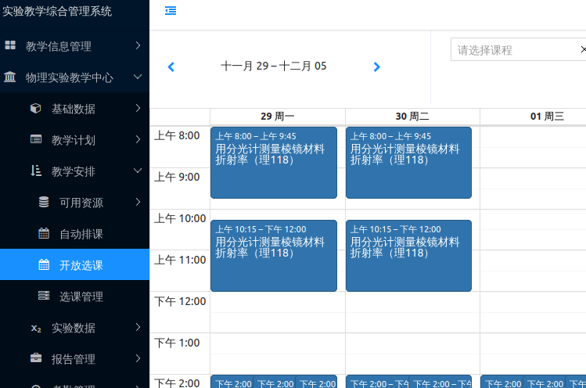Click the 教学安排 sort icon

[36, 171]
